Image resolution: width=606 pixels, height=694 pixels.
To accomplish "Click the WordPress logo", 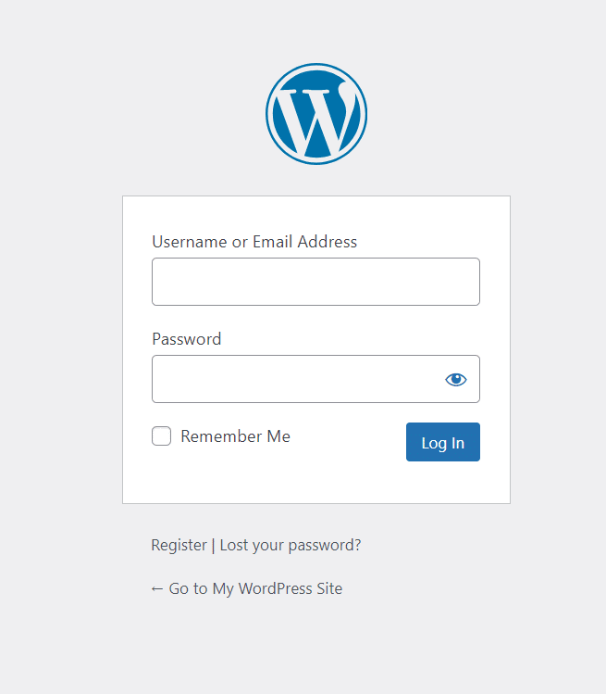I will coord(316,114).
